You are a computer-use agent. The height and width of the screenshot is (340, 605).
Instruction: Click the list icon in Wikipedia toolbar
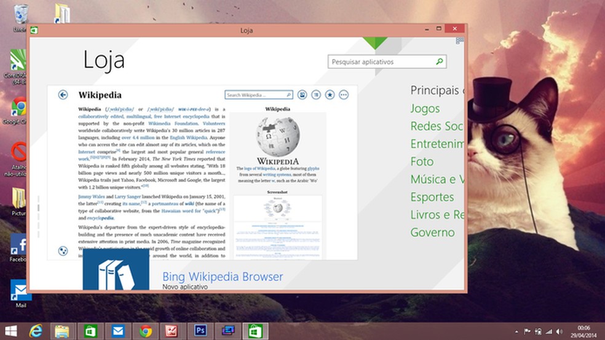316,95
